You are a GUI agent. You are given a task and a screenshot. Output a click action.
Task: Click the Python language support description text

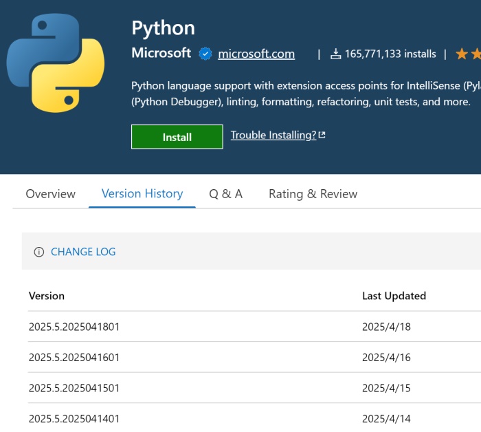(x=306, y=94)
